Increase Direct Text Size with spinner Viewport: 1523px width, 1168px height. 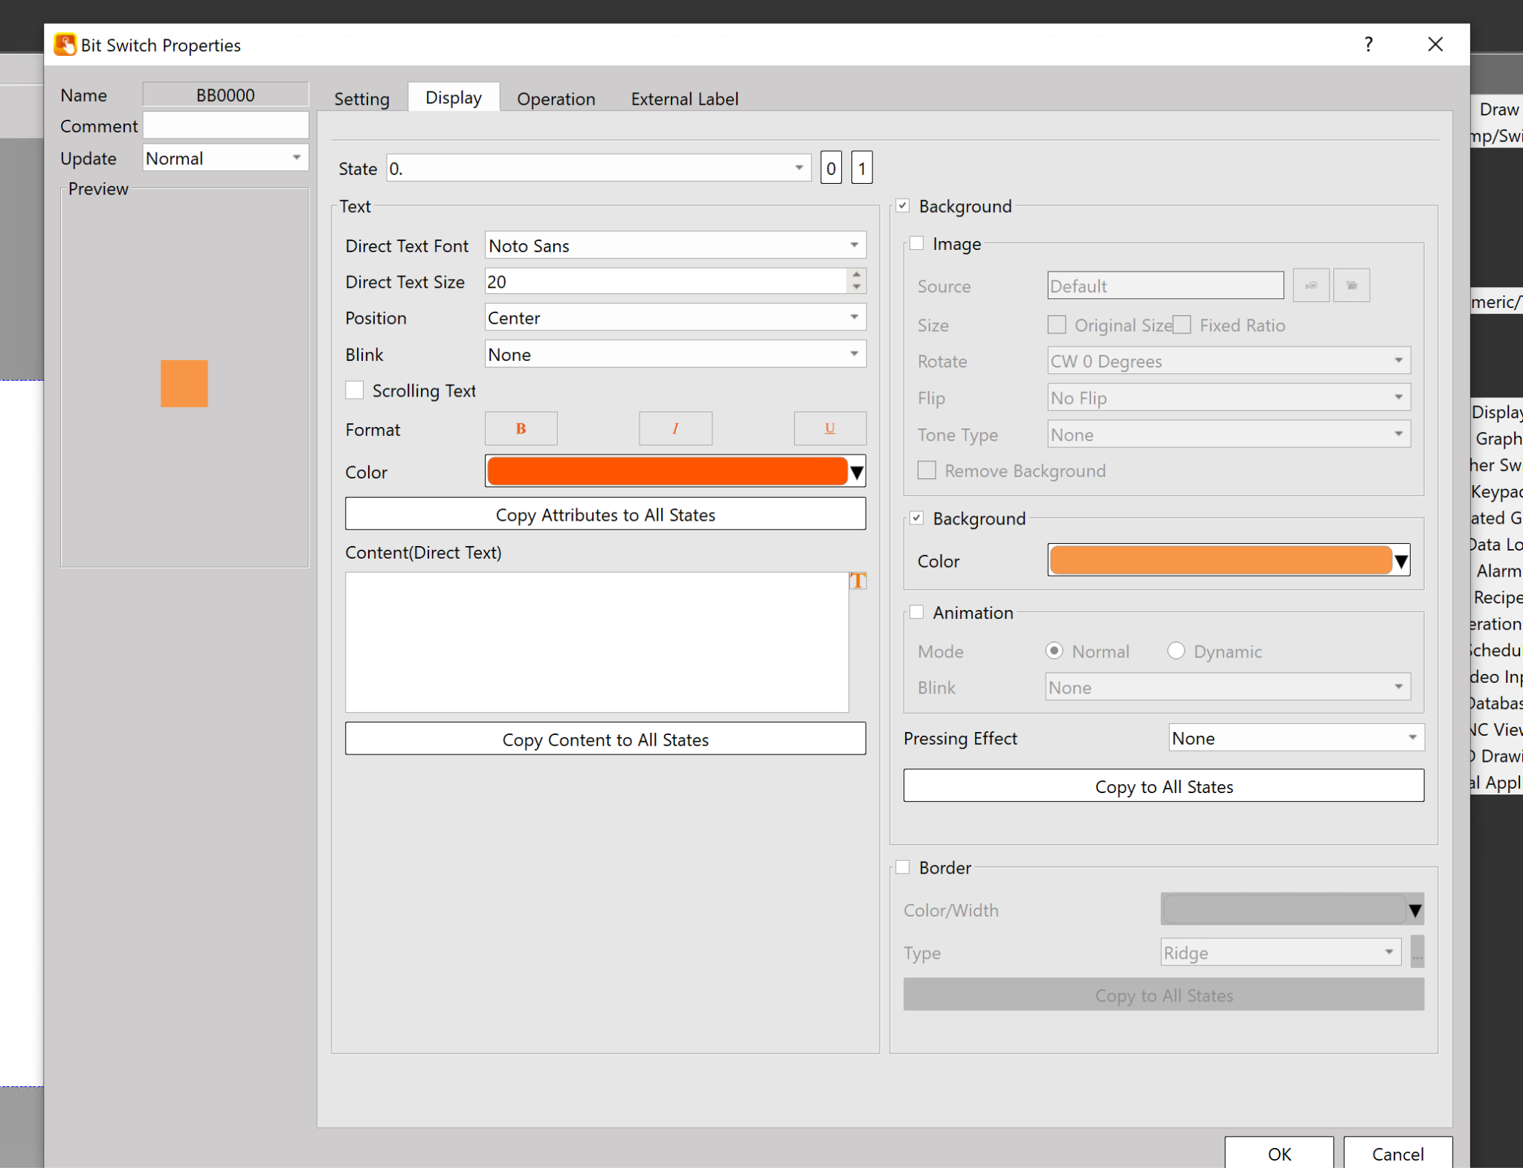tap(857, 275)
